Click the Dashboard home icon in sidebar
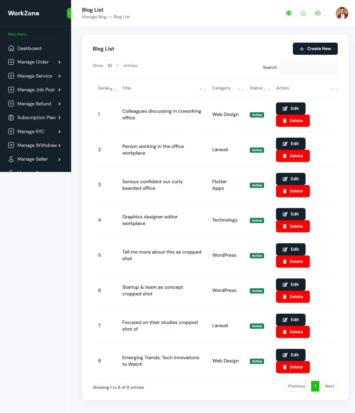The height and width of the screenshot is (413, 355). (11, 48)
